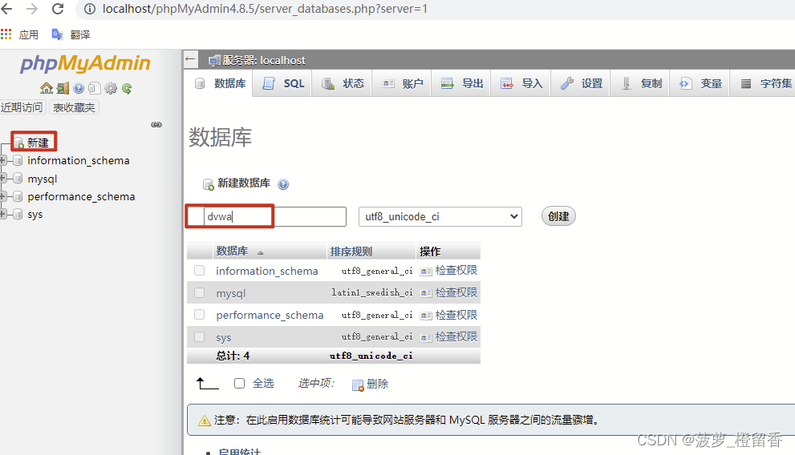Tick the 全选 select all checkbox
The height and width of the screenshot is (455, 795).
pyautogui.click(x=239, y=384)
